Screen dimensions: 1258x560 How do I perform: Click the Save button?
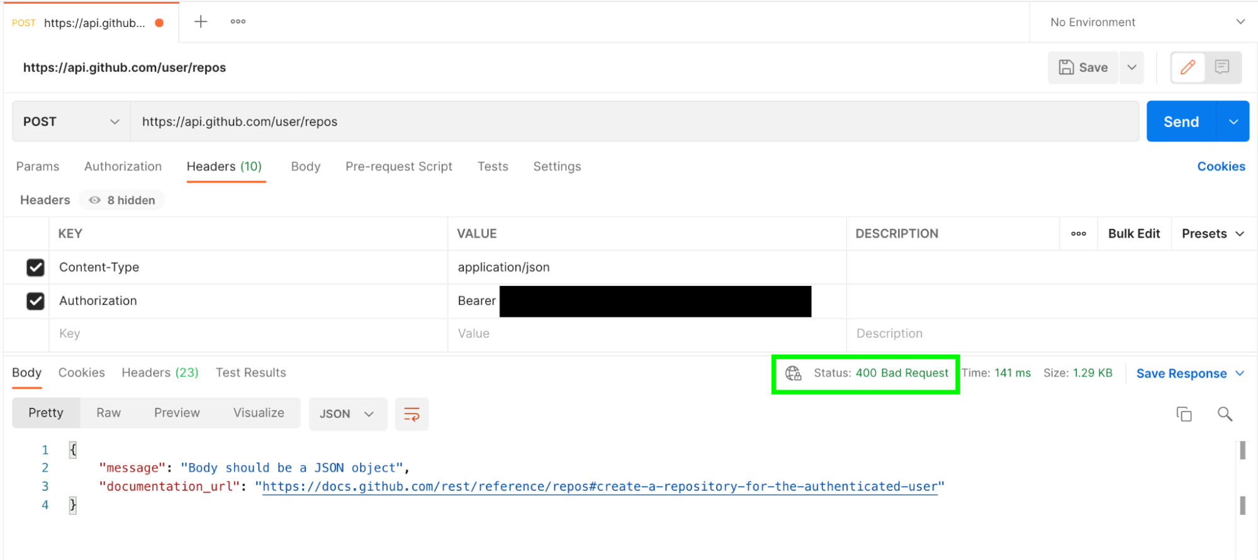point(1083,67)
